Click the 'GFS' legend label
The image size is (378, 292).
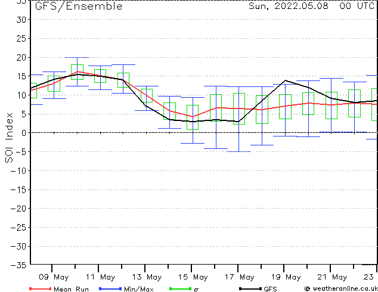[270, 289]
